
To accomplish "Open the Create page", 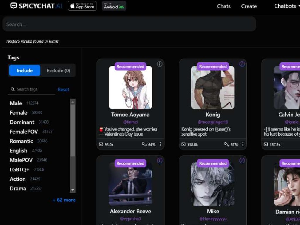I will 249,6.
